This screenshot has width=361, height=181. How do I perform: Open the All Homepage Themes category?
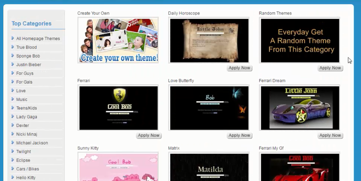tap(38, 38)
